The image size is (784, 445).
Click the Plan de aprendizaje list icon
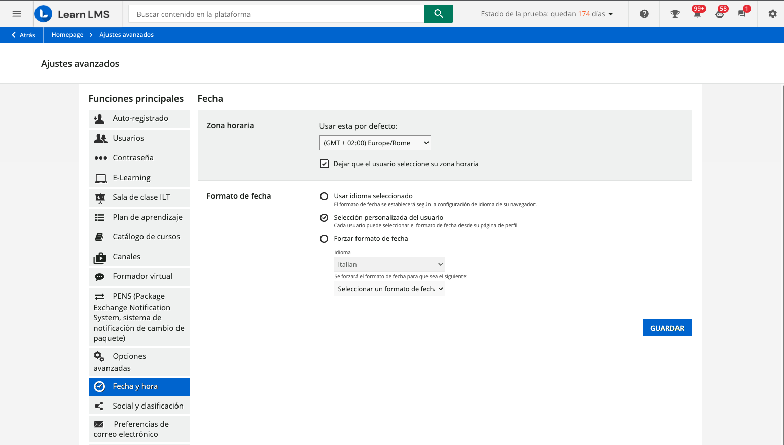[x=100, y=217]
